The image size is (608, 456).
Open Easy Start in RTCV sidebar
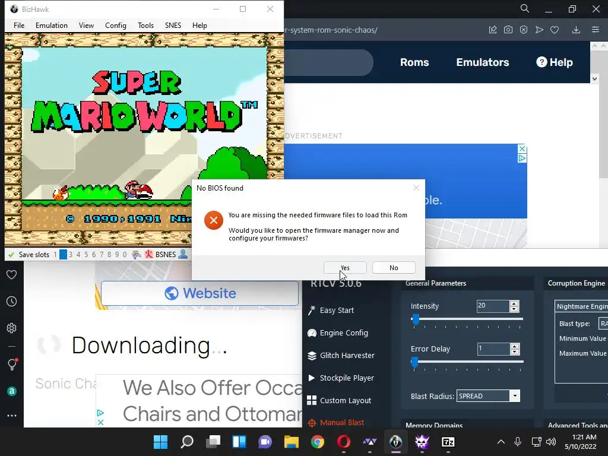[x=331, y=310]
